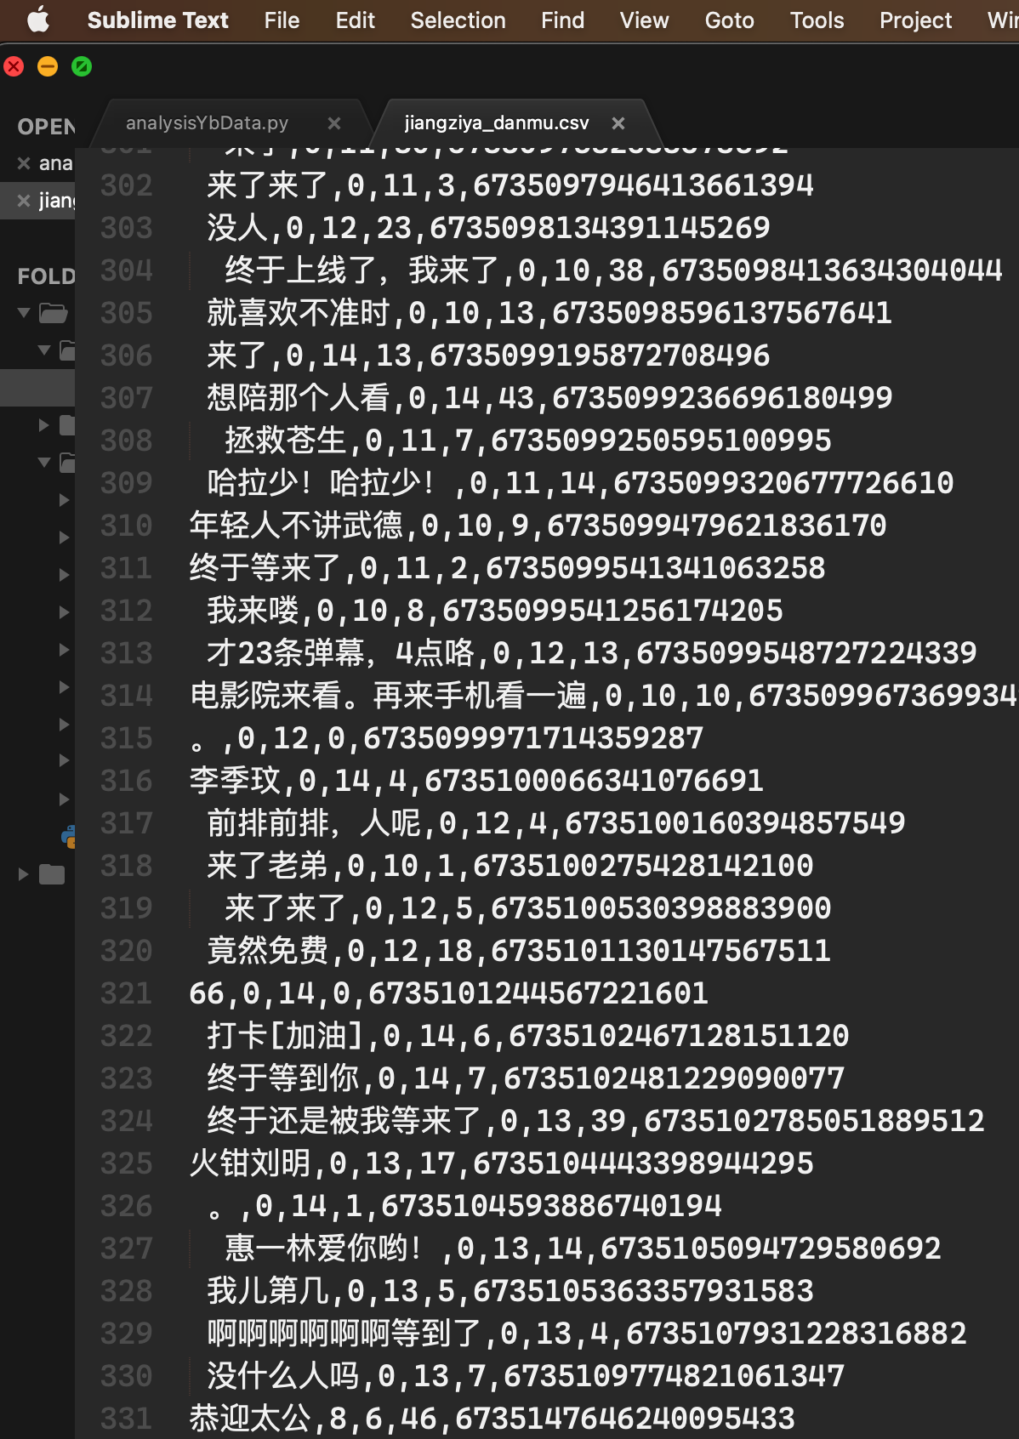Image resolution: width=1019 pixels, height=1439 pixels.
Task: Select the highlighted row in the FOLDERS sidebar
Action: click(37, 387)
